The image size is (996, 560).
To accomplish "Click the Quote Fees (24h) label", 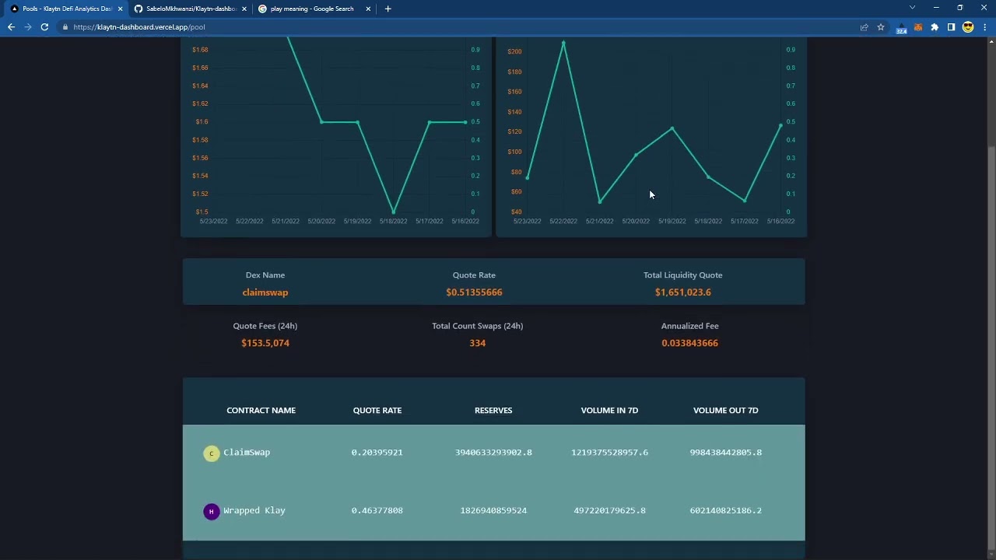I will (x=265, y=326).
